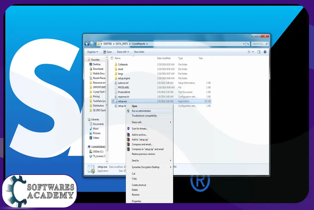Click the search magnifier icon

267,44
